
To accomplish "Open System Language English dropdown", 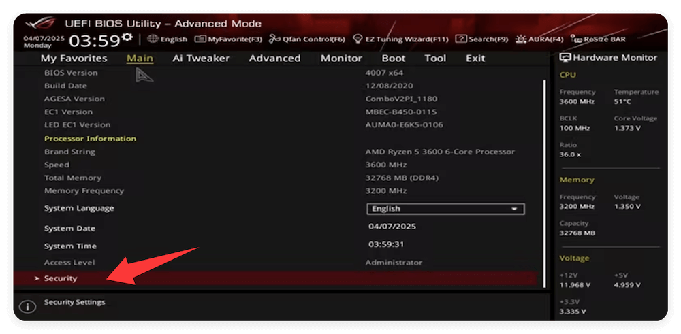I will click(x=445, y=209).
